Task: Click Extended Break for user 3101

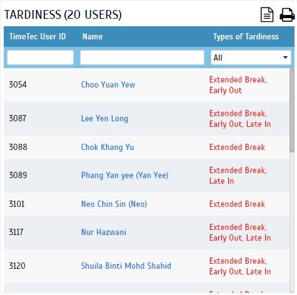Action: click(x=237, y=204)
